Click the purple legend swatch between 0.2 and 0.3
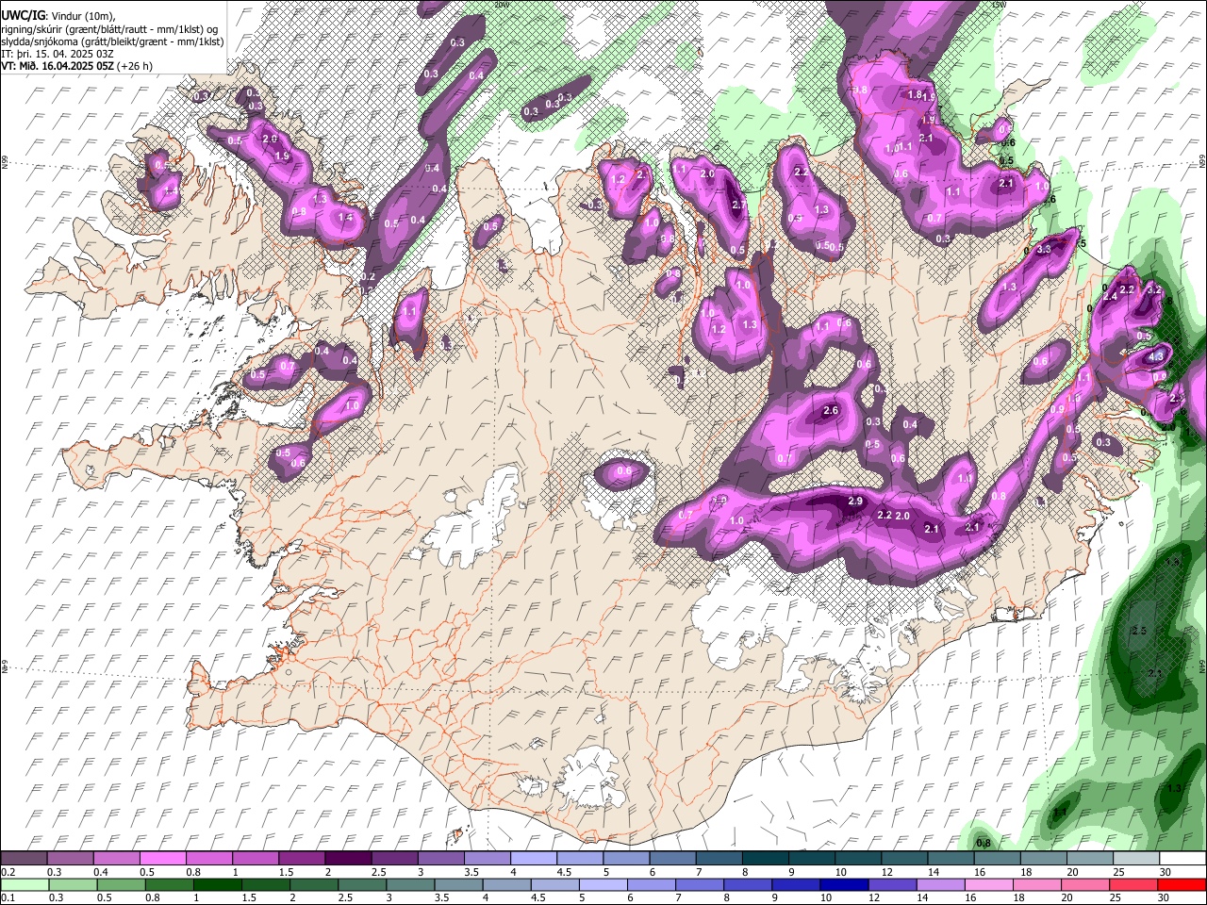The width and height of the screenshot is (1207, 905). [x=24, y=859]
